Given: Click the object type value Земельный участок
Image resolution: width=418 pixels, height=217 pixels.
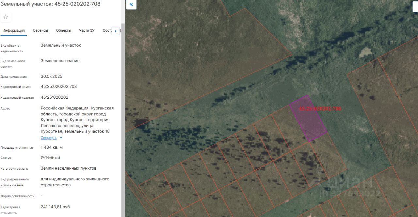Looking at the screenshot, I should point(61,45).
